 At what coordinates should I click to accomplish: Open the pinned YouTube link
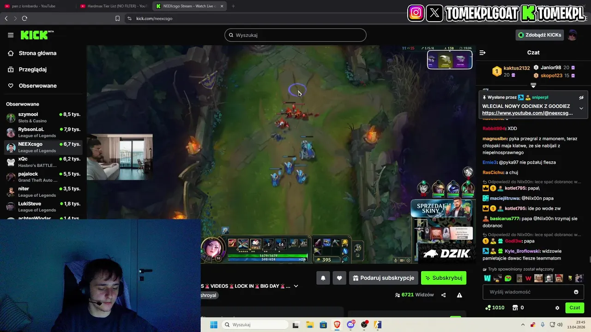(527, 113)
